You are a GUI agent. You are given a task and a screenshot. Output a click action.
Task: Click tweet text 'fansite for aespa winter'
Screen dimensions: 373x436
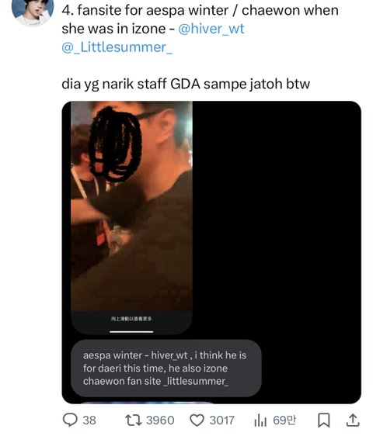click(152, 11)
